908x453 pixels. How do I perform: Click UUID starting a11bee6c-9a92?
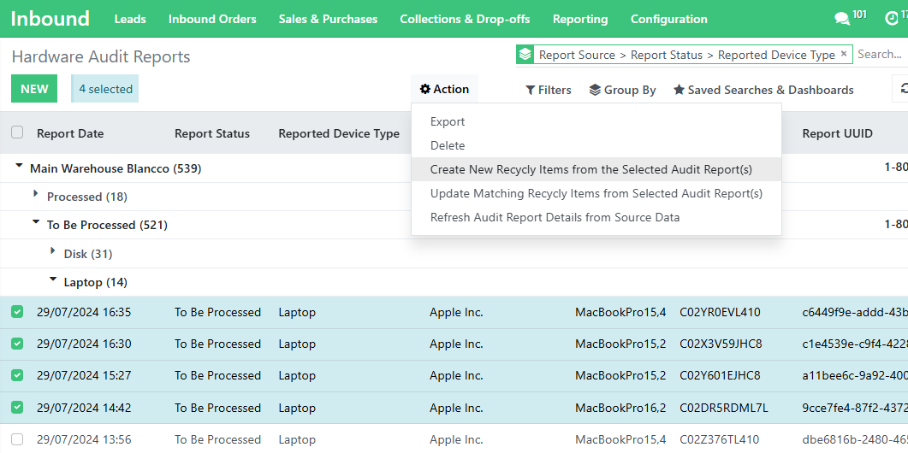pyautogui.click(x=855, y=375)
